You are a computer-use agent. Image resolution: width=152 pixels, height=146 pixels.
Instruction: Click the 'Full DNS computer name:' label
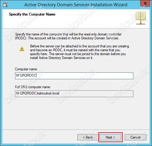[x=33, y=87]
